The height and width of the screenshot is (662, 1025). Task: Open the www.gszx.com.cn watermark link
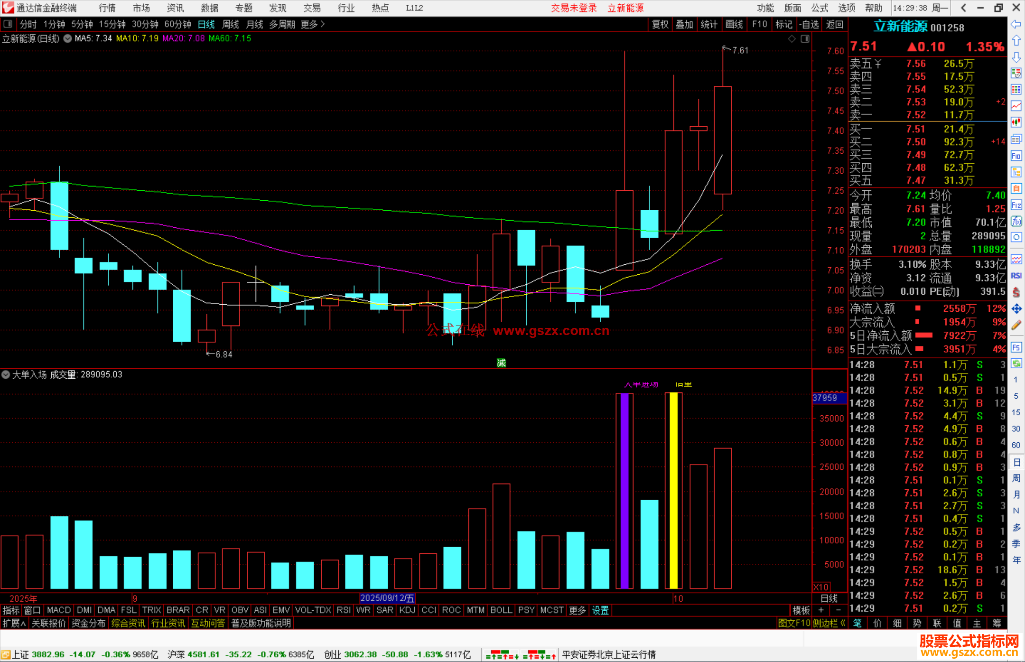click(x=550, y=331)
